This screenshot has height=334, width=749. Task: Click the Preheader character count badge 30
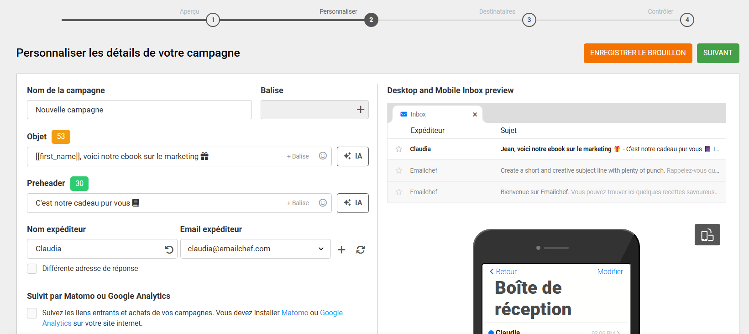(79, 183)
